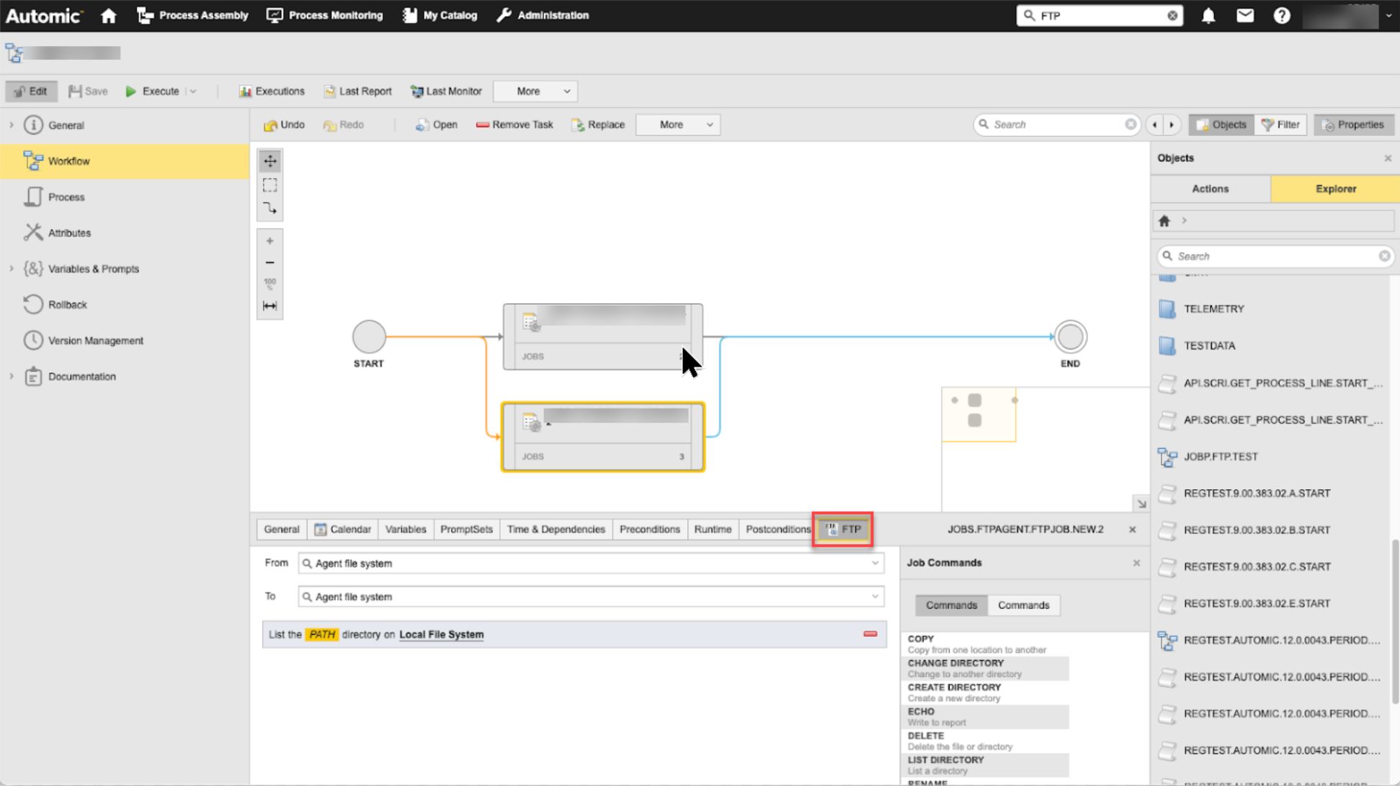
Task: Open the Executions list
Action: click(x=272, y=91)
